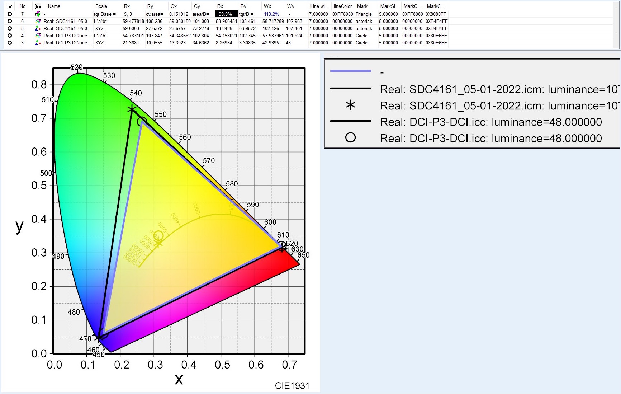Click the 113.2% value in row 7
The width and height of the screenshot is (621, 394).
tap(271, 14)
